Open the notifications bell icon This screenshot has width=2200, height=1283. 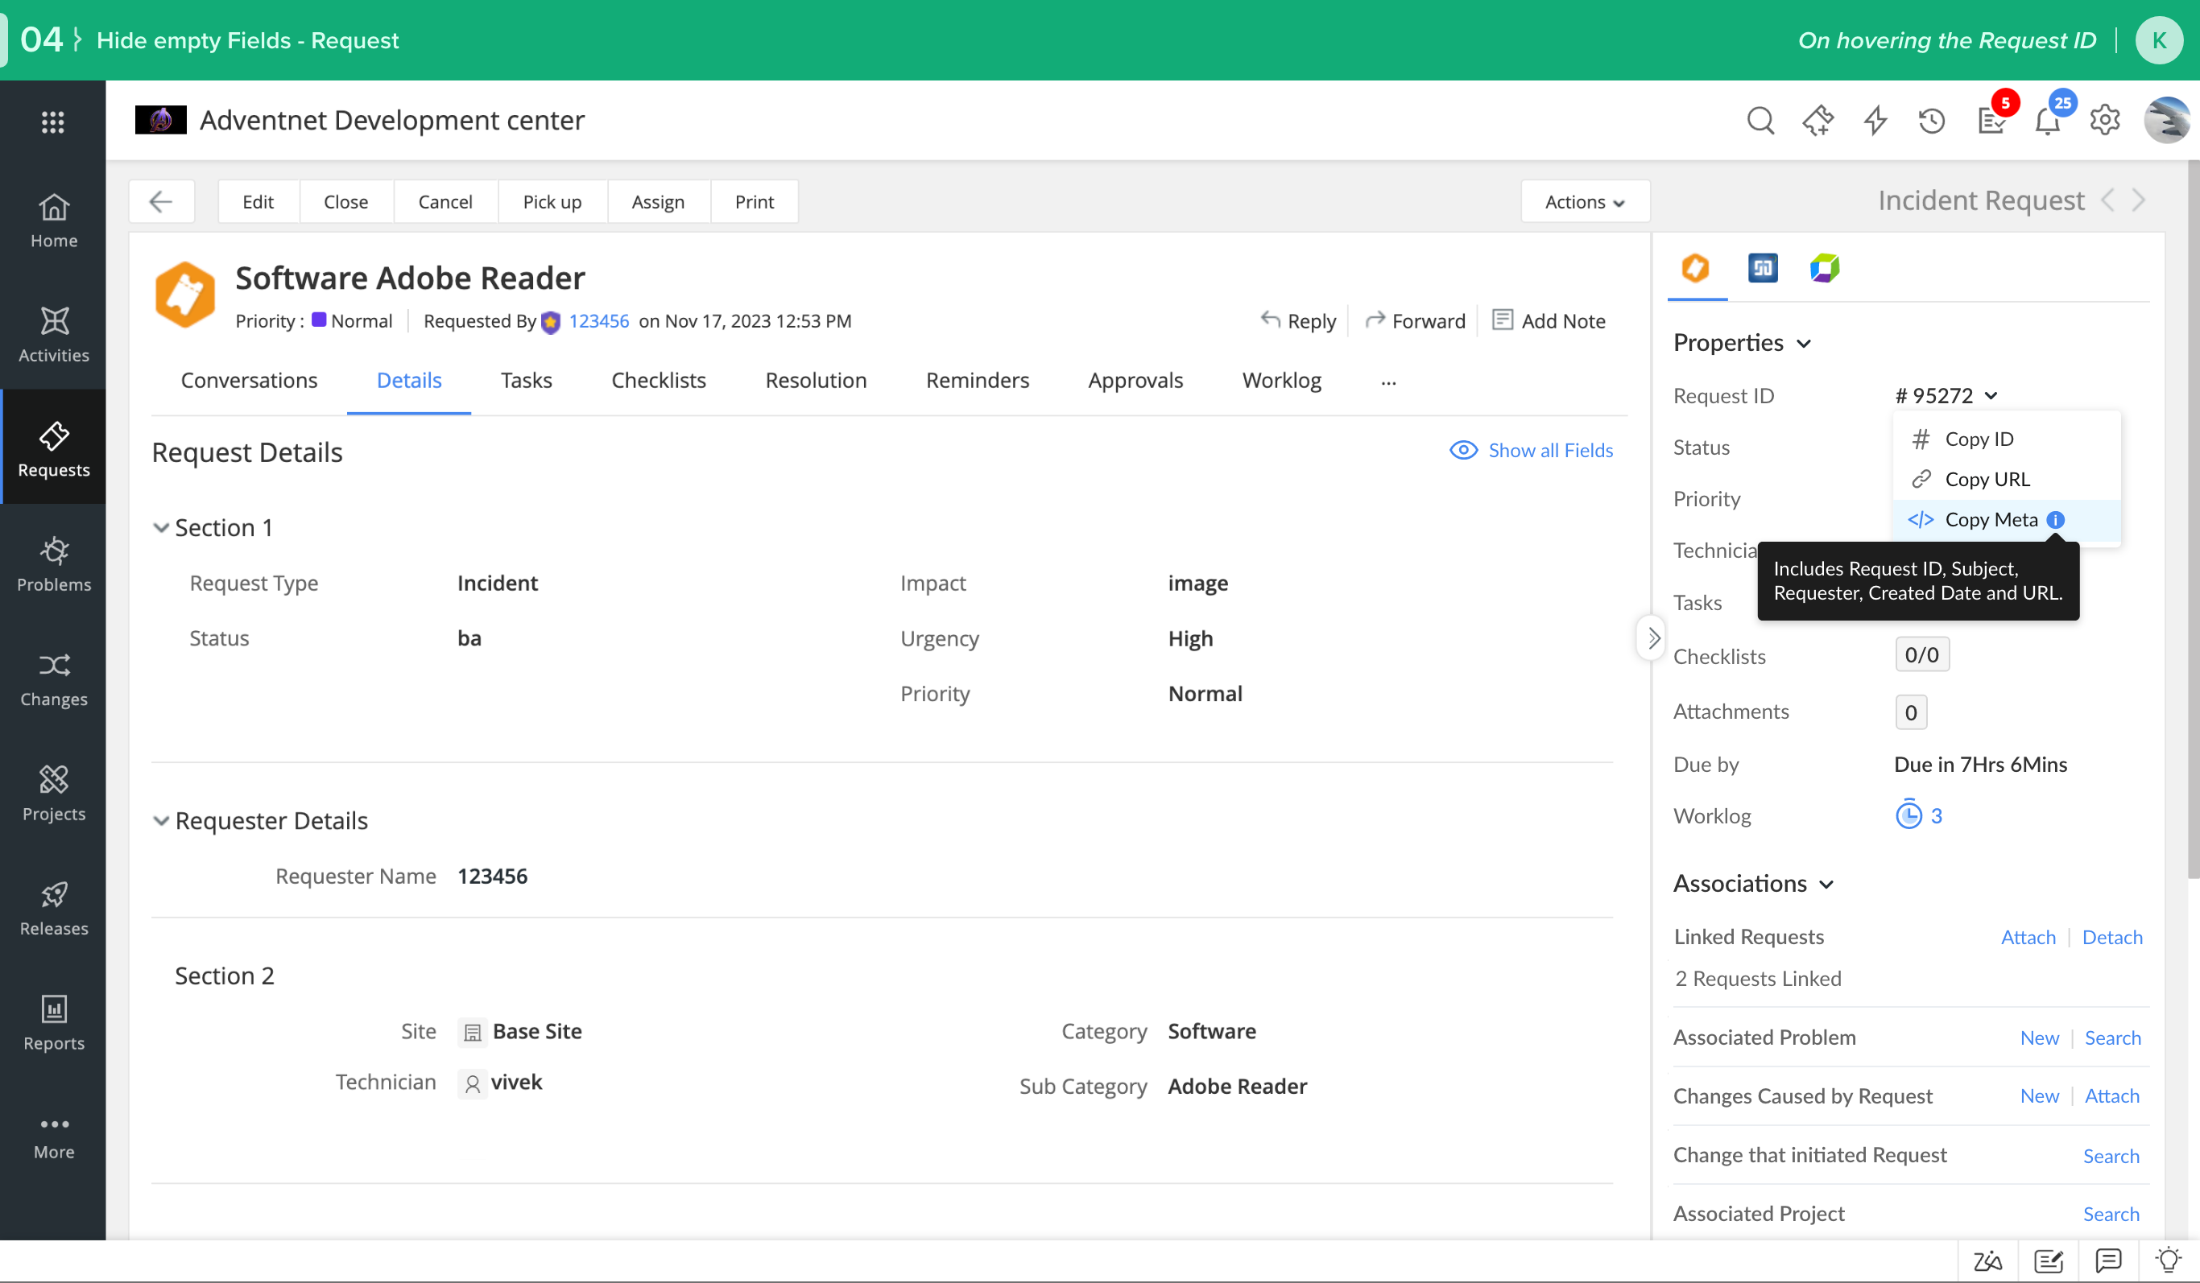tap(2047, 122)
